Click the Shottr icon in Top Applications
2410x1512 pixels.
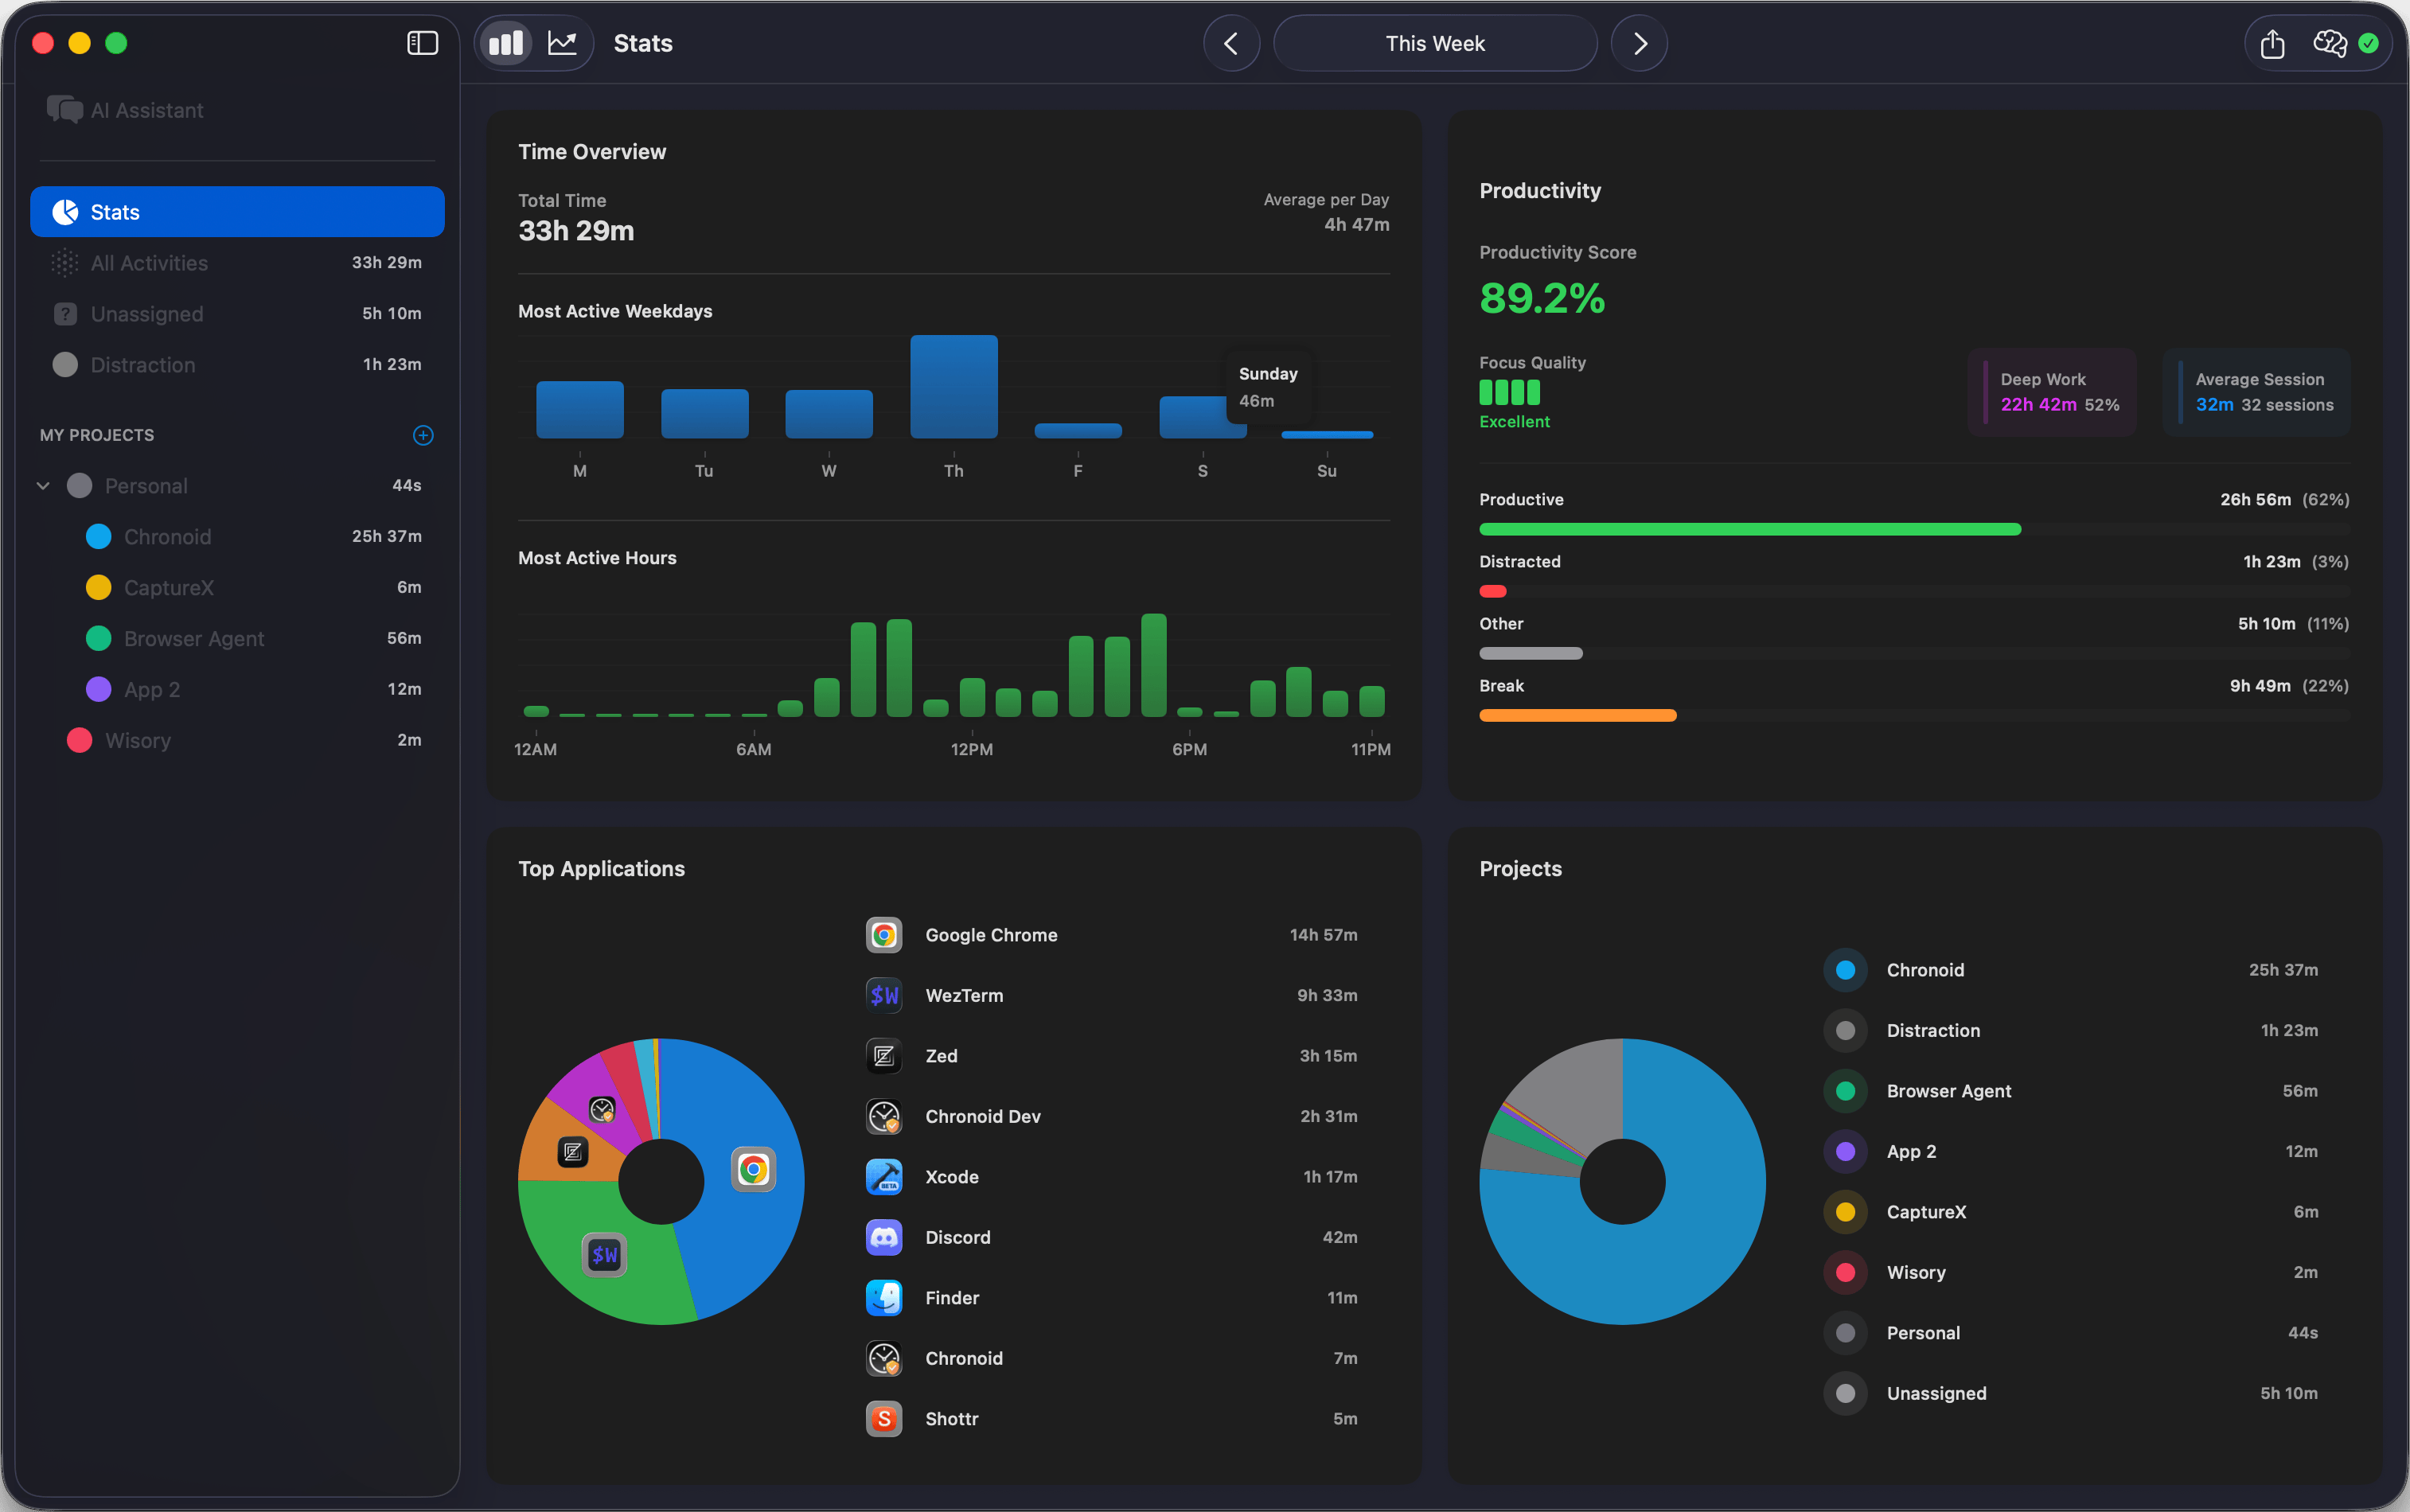coord(883,1418)
